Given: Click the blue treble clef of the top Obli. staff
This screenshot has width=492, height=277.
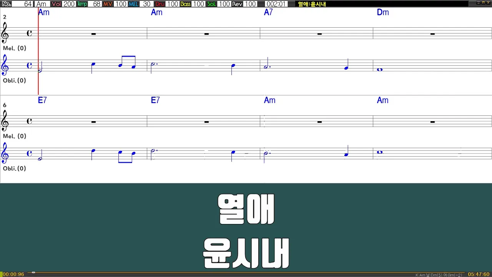Looking at the screenshot, I should pyautogui.click(x=5, y=65).
